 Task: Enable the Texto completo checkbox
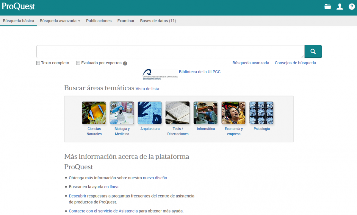coord(38,63)
